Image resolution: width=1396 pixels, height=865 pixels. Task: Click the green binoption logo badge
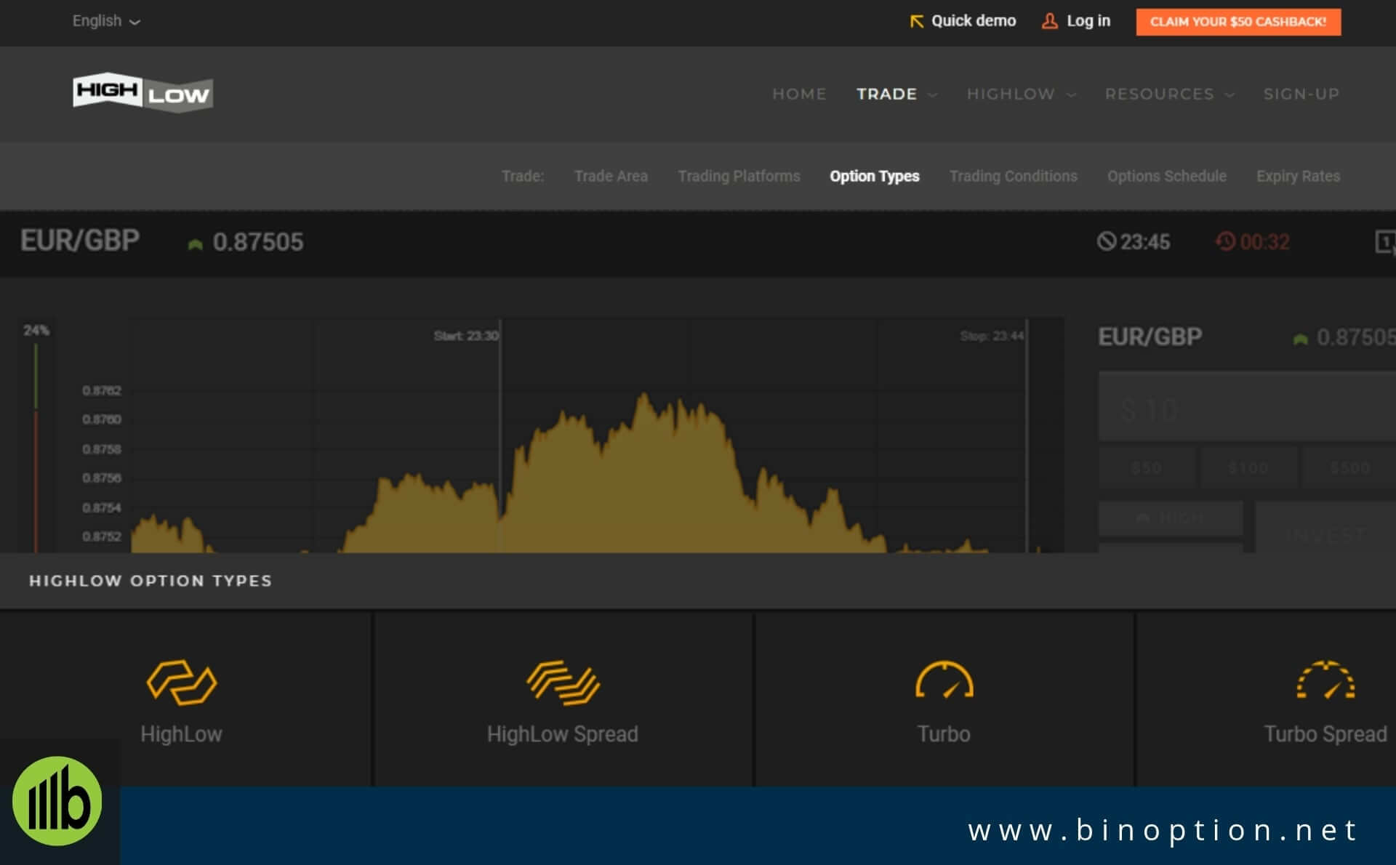(57, 801)
